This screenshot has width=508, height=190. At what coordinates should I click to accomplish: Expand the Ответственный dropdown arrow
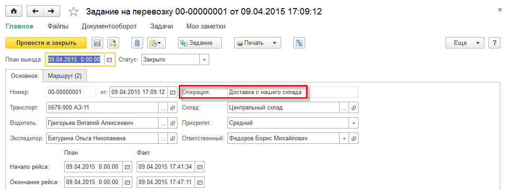tap(345, 138)
